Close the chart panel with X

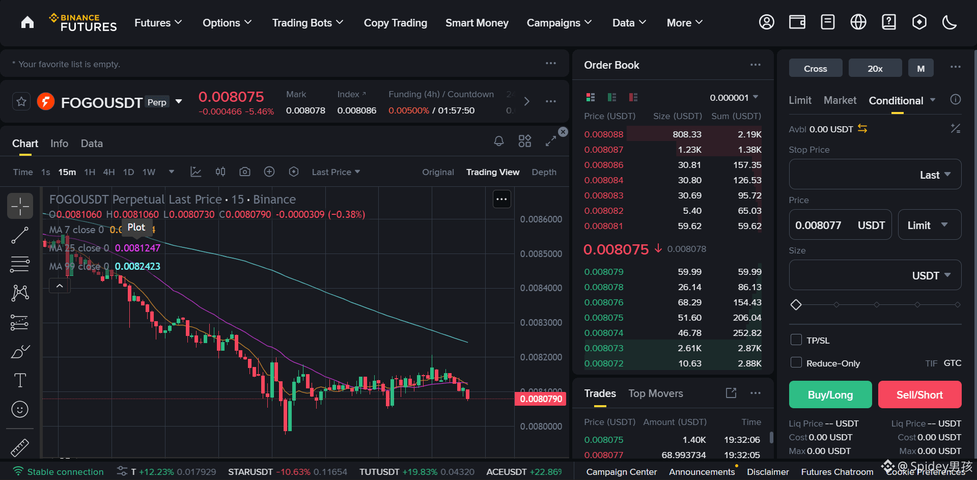[x=563, y=132]
